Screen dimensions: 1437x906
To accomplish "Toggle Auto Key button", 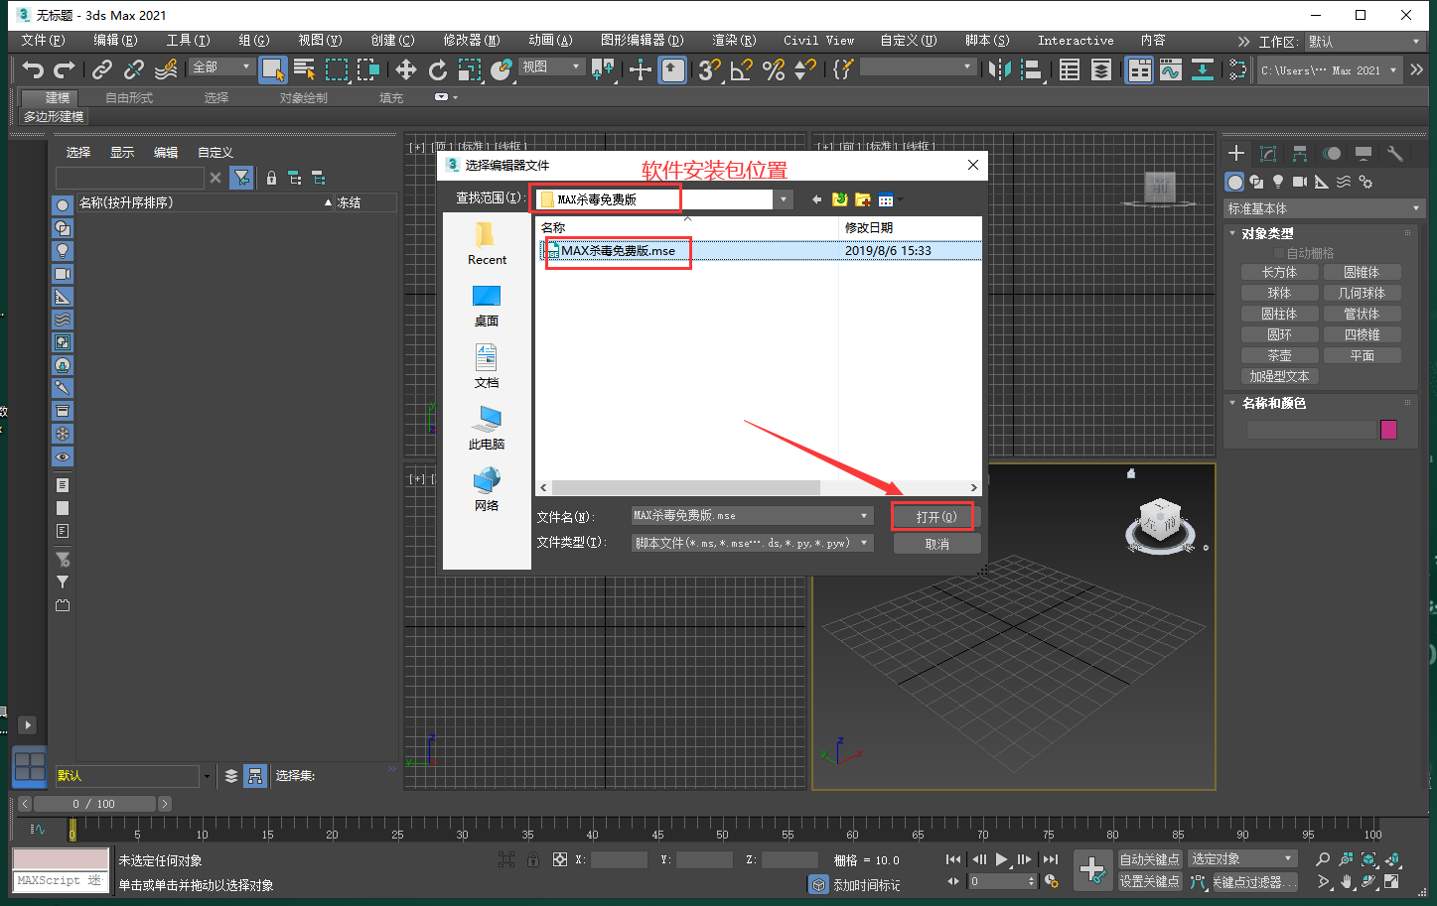I will point(1150,858).
